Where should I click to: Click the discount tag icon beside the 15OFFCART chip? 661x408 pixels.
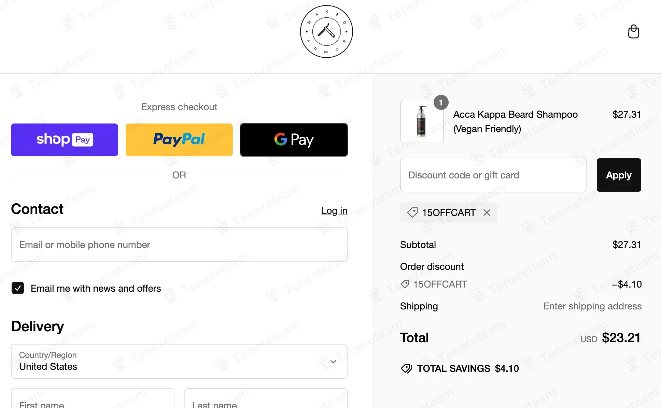point(412,213)
